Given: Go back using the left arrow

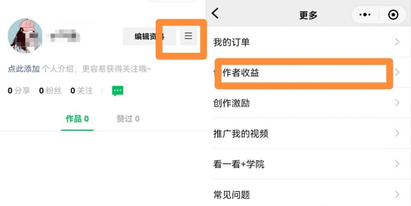Looking at the screenshot, I should coord(215,14).
